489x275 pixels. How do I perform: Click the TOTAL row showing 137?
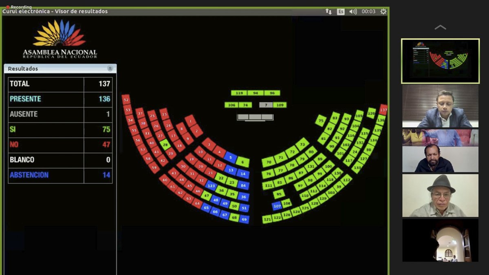(x=59, y=84)
